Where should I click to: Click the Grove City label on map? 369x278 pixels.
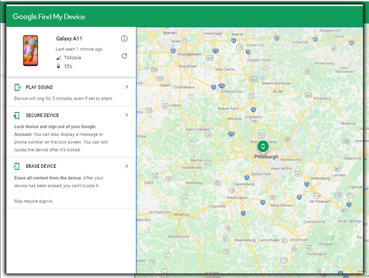click(x=255, y=45)
